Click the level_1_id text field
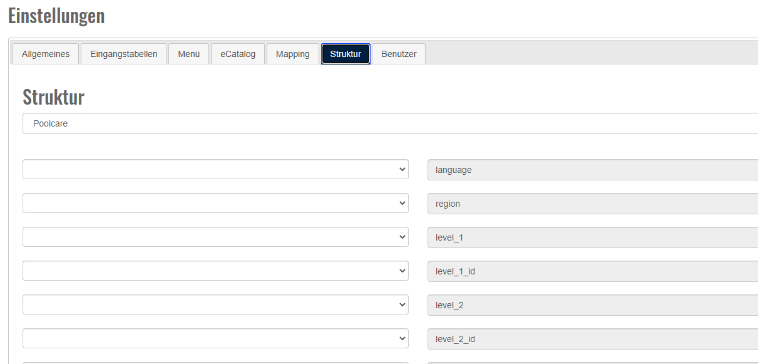The width and height of the screenshot is (758, 364). coord(592,271)
